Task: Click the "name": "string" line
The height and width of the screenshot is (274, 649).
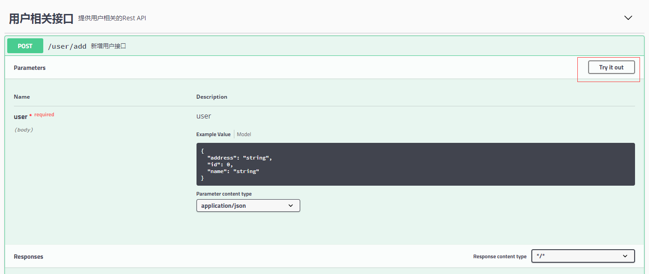Action: coord(233,171)
